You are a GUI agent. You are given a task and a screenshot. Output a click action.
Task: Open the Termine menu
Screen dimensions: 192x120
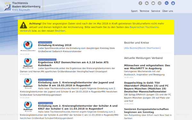pos(144,11)
